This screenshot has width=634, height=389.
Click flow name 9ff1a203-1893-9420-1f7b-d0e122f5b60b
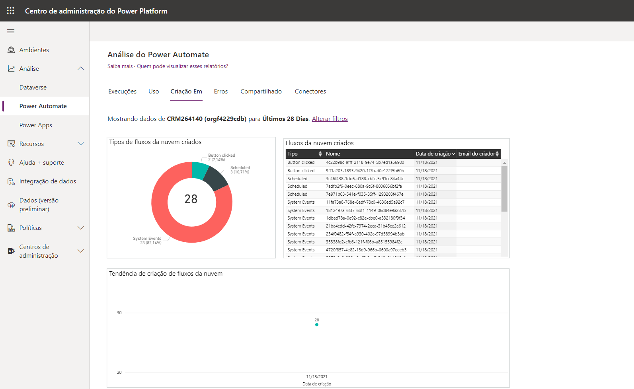[365, 171]
